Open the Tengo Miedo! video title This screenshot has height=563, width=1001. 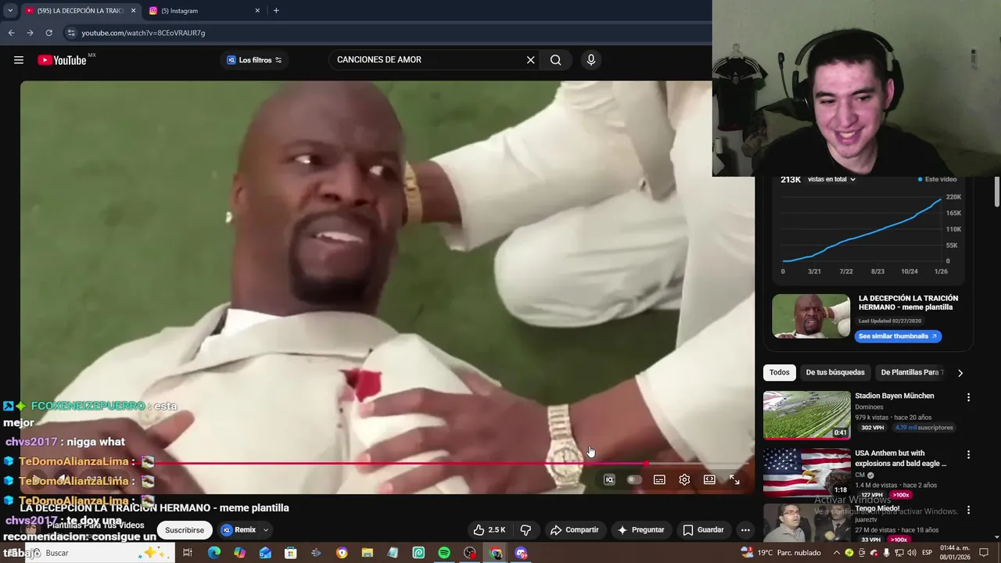877,508
